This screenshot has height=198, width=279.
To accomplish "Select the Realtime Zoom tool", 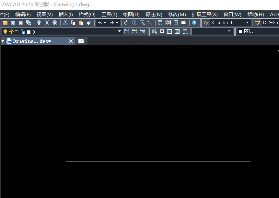I will coord(134,23).
